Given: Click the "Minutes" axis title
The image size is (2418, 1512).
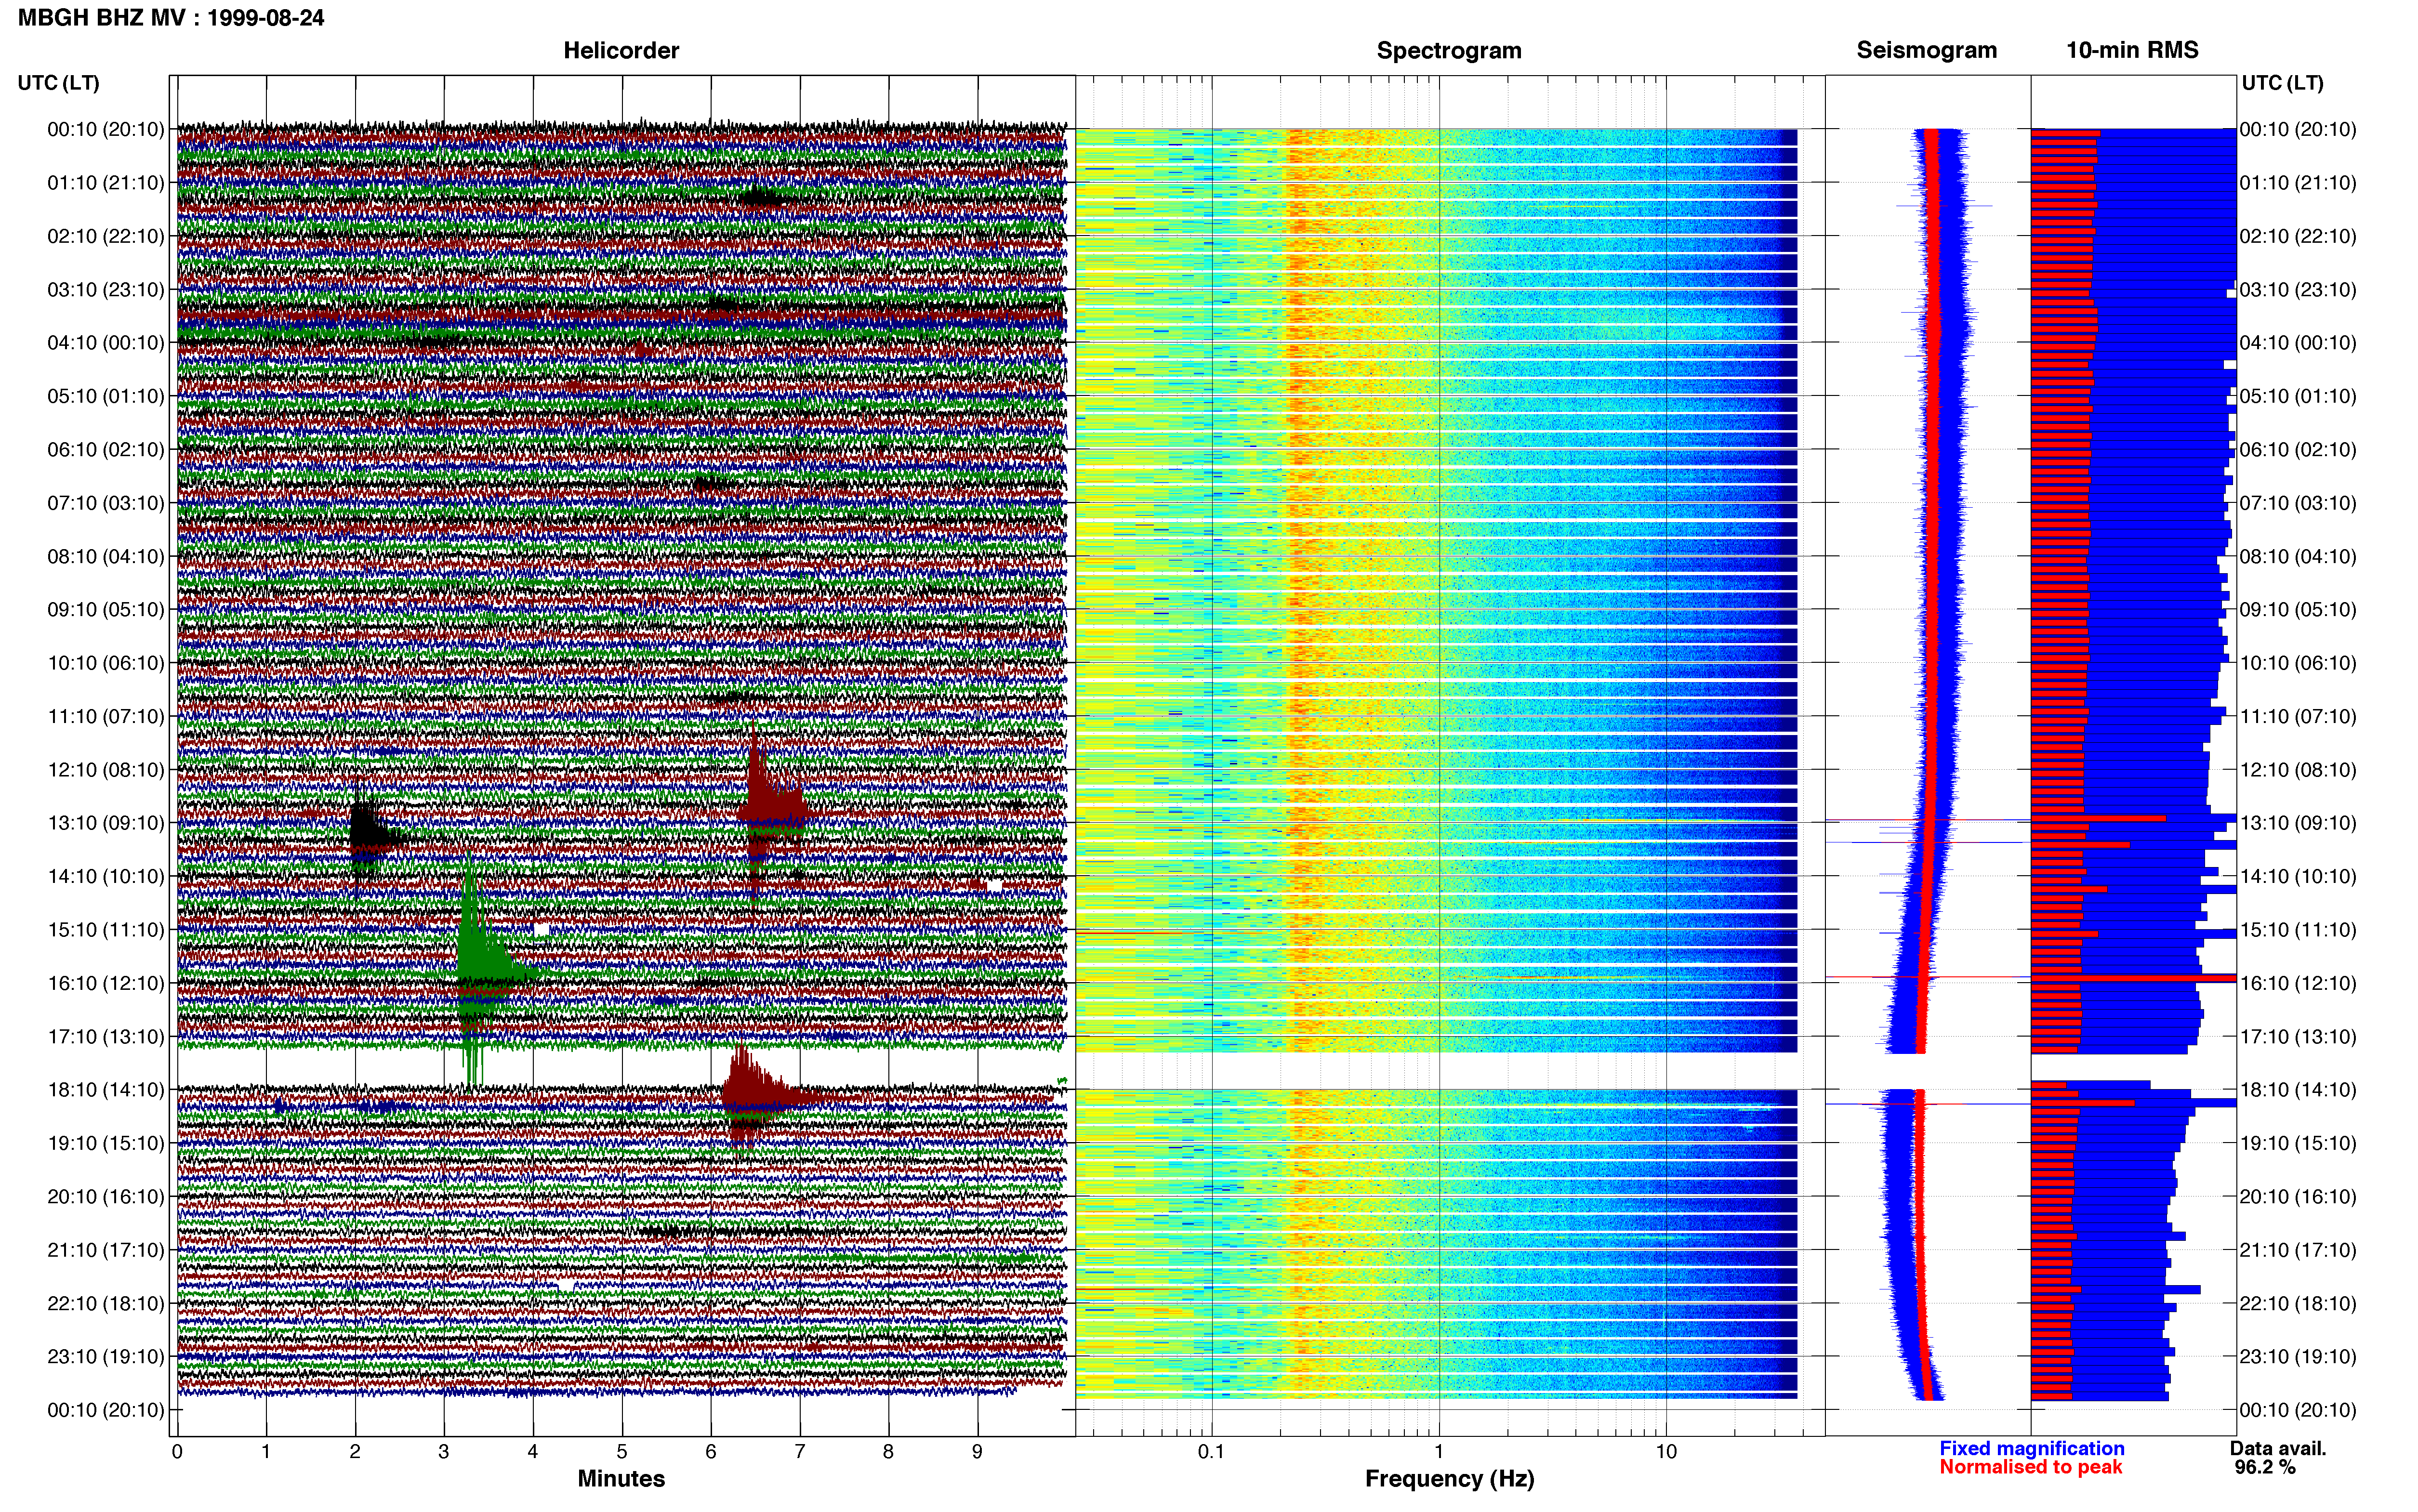Looking at the screenshot, I should (621, 1478).
